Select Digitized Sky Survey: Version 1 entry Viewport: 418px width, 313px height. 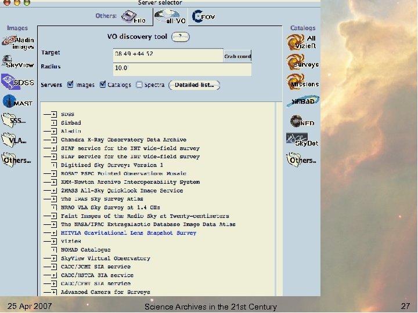tap(112, 165)
